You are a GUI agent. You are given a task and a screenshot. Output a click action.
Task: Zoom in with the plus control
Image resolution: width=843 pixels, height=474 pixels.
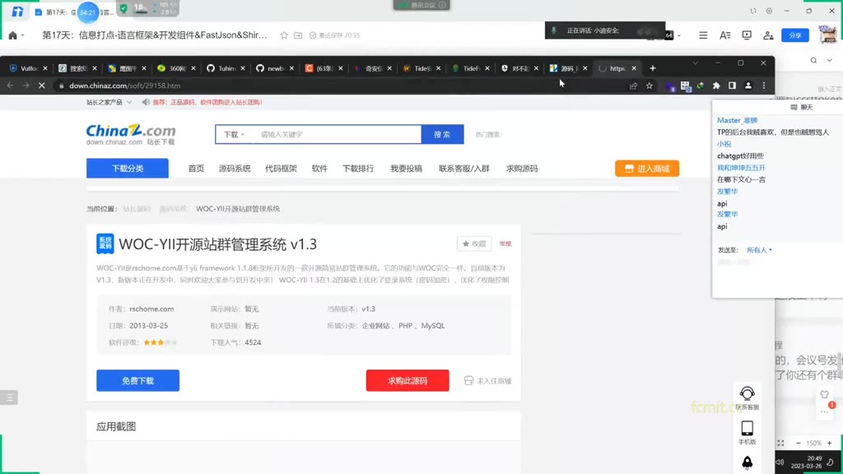click(830, 443)
